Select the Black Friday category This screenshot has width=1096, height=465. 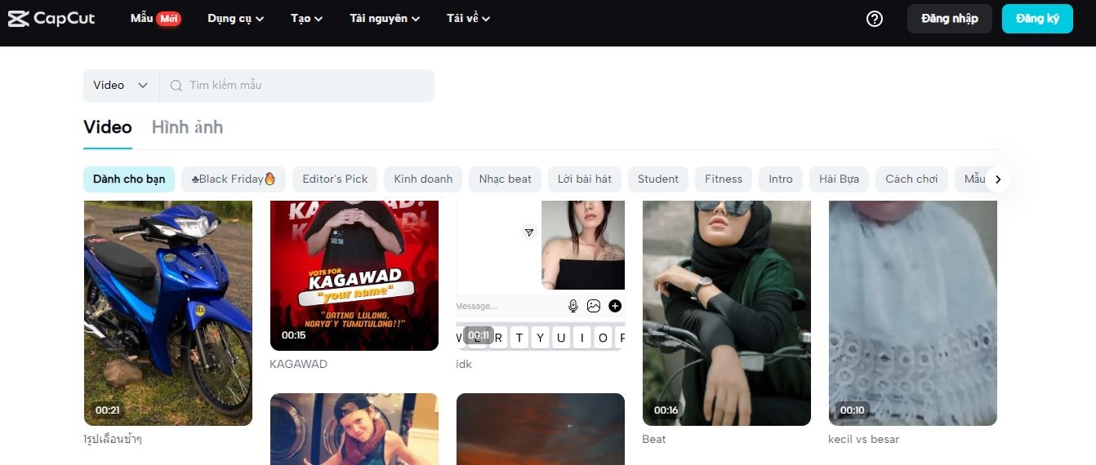click(234, 179)
